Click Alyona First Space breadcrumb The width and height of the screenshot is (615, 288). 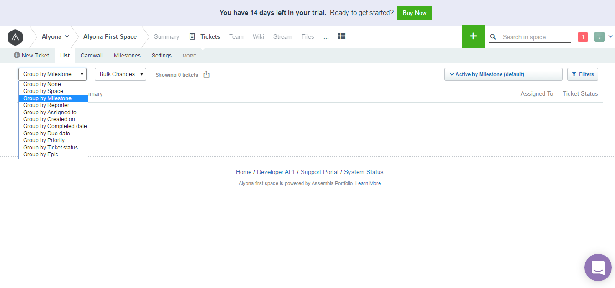tap(110, 36)
